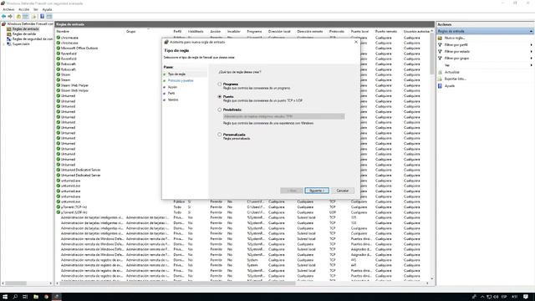Sort rules by Protocolo column header

coord(337,32)
